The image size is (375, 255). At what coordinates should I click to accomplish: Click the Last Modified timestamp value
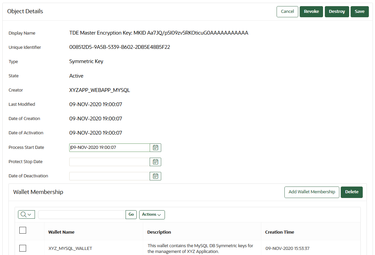tap(96, 104)
